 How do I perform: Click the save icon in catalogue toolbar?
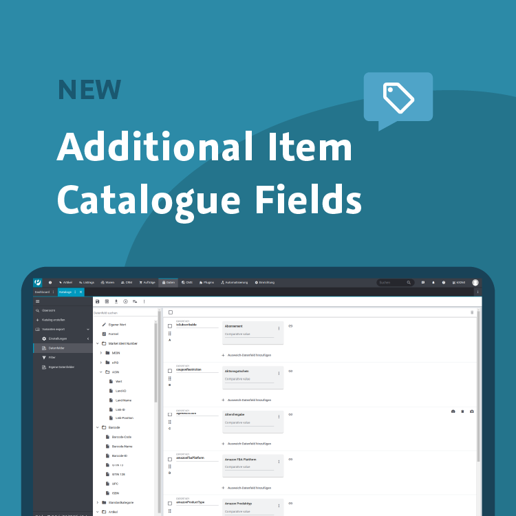[x=98, y=301]
